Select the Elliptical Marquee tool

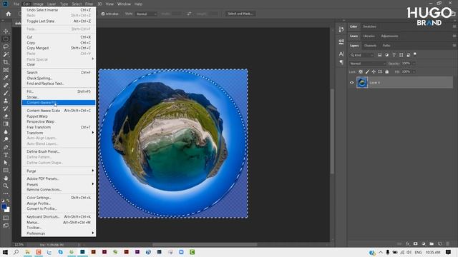pos(6,39)
